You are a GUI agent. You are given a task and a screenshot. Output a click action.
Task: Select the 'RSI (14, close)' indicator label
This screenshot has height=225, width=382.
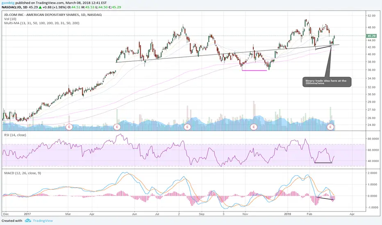15,135
